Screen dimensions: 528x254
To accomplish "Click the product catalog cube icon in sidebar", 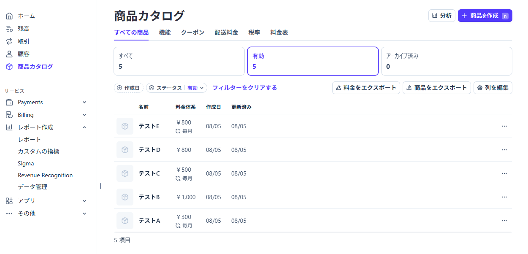I will pyautogui.click(x=9, y=67).
